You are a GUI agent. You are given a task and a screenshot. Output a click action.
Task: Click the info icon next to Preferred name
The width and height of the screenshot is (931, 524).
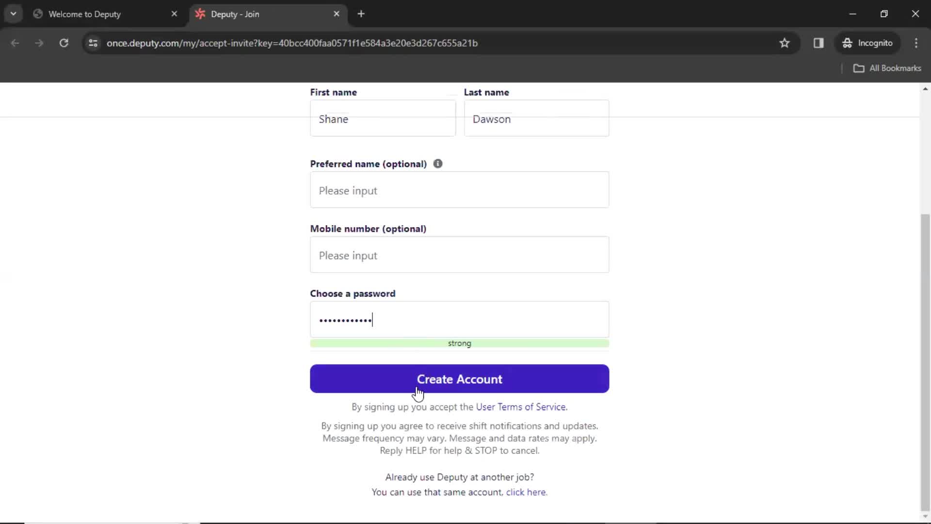click(x=438, y=163)
